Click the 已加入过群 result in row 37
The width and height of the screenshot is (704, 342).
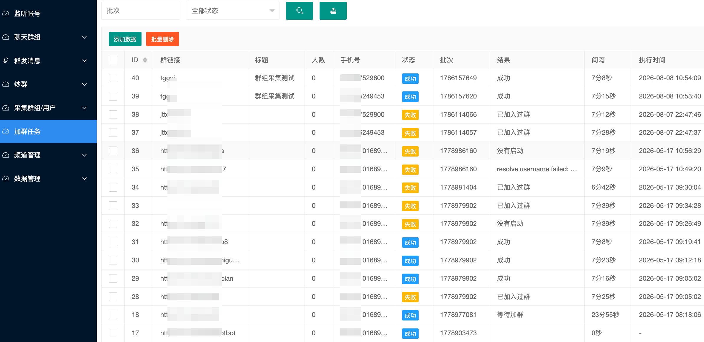513,133
